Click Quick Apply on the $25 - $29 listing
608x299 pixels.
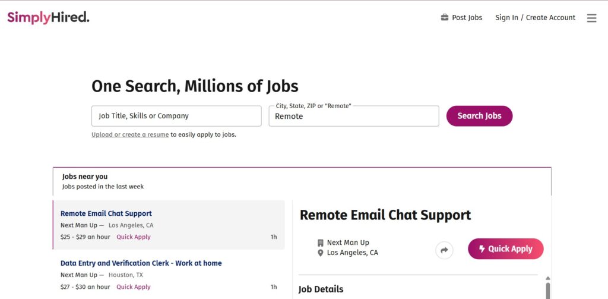pos(134,237)
